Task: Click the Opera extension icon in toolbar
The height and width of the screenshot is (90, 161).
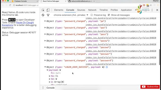Action: [x=144, y=5]
